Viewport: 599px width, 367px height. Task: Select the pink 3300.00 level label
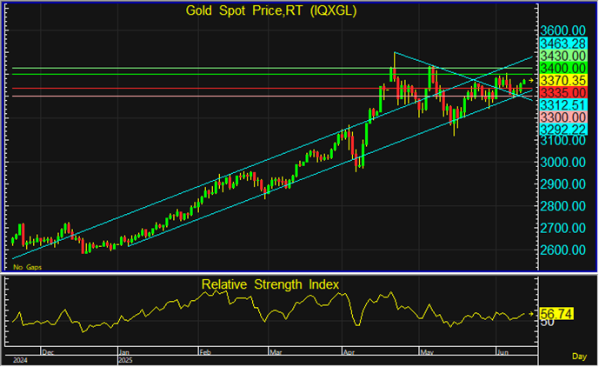tap(562, 117)
